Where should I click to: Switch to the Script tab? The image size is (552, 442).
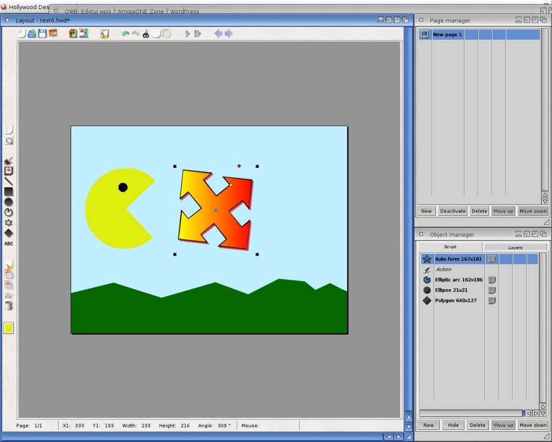pos(450,247)
